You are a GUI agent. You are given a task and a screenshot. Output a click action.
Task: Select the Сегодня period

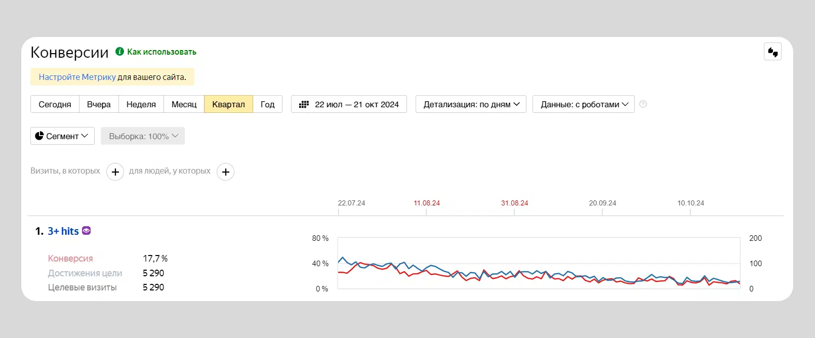pyautogui.click(x=55, y=104)
